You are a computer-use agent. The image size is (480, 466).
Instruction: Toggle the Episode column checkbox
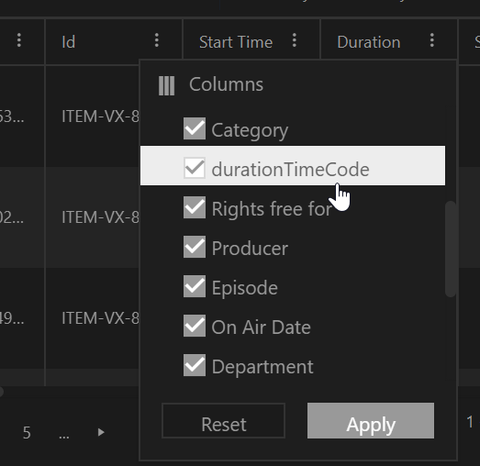195,286
